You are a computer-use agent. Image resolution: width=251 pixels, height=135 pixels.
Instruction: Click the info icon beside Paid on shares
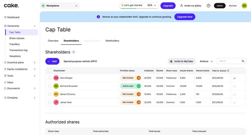point(228,71)
